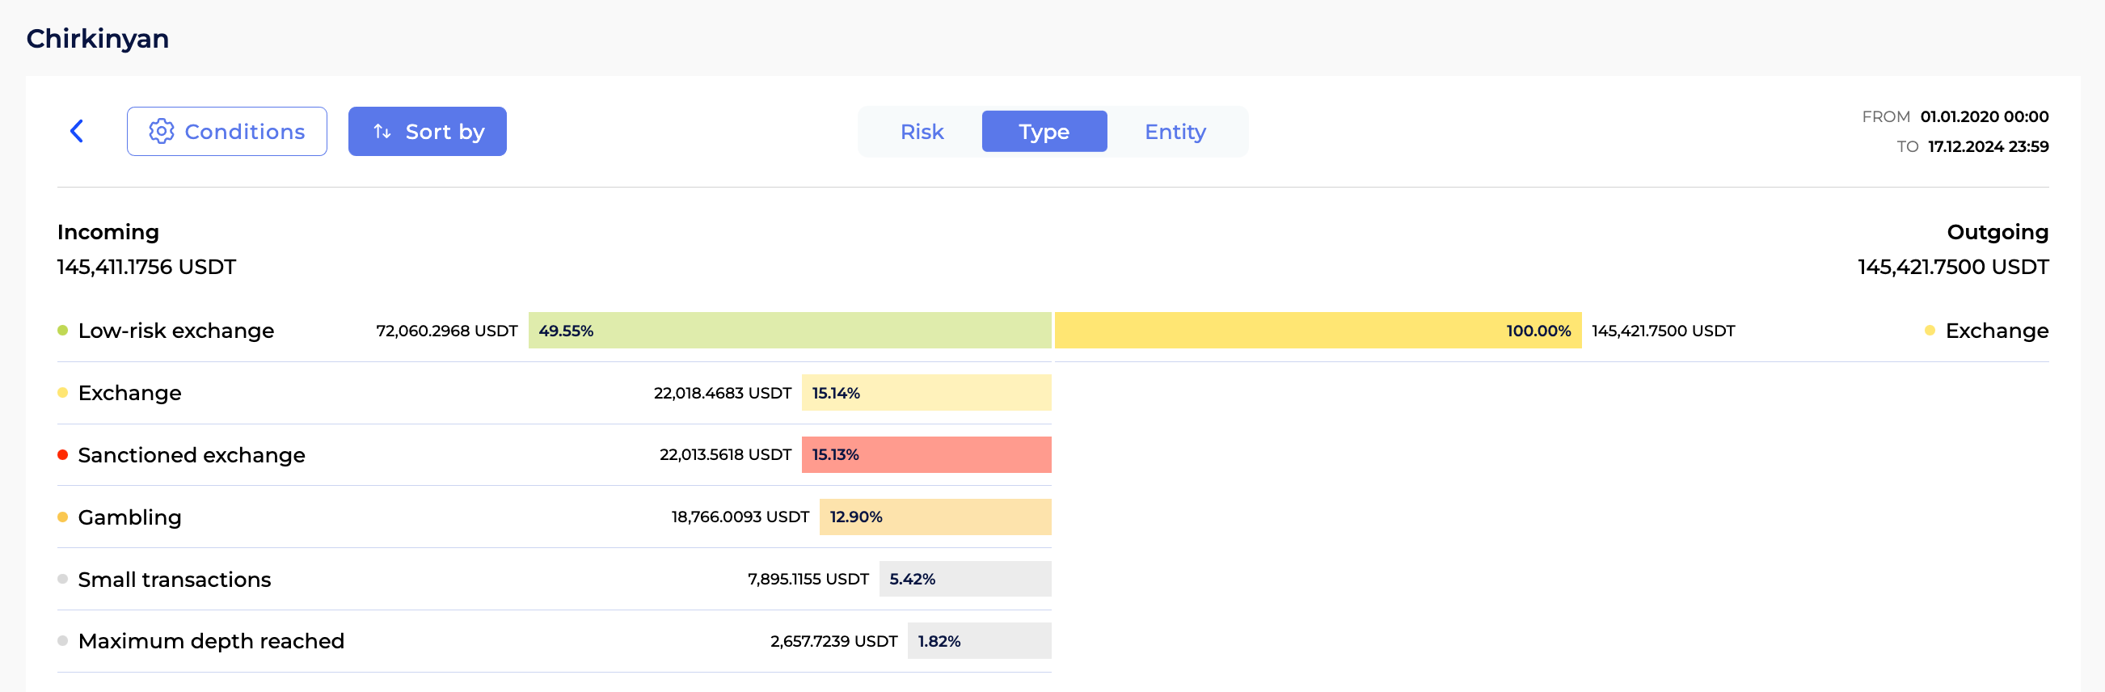Select the Low-risk exchange row label
The image size is (2105, 692).
coord(175,331)
